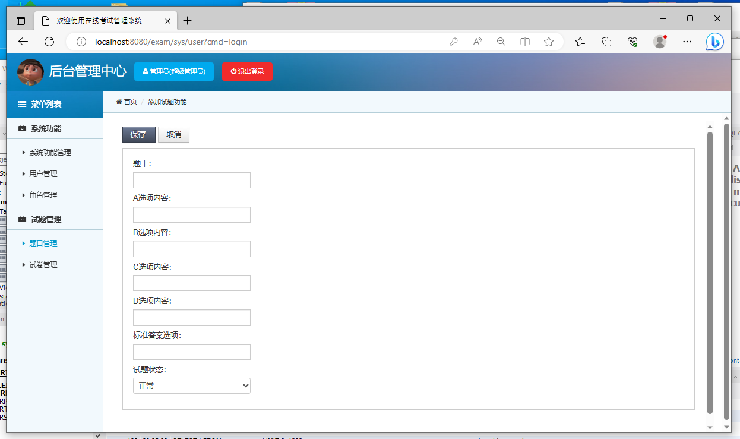
Task: Click 退出登录 to log out
Action: tap(247, 72)
